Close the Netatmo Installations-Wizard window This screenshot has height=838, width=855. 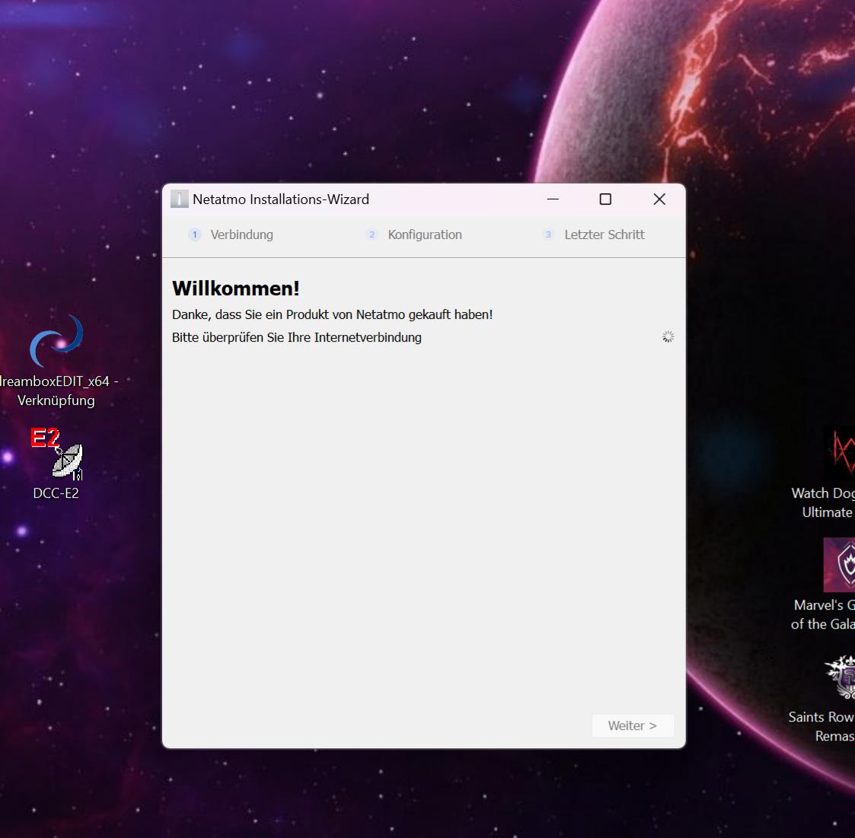pyautogui.click(x=659, y=199)
